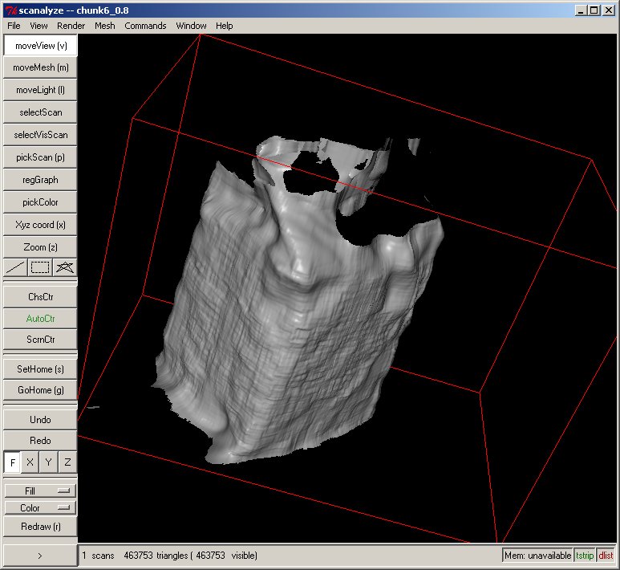Viewport: 620px width, 570px height.
Task: Activate the moveMesh (m) tool
Action: [x=40, y=68]
